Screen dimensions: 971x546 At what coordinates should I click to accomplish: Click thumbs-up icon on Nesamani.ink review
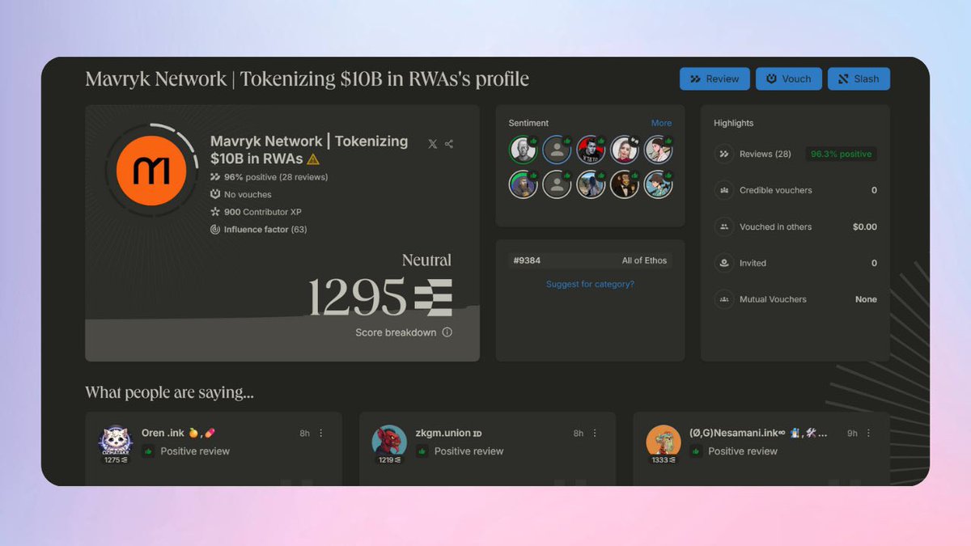click(x=695, y=451)
